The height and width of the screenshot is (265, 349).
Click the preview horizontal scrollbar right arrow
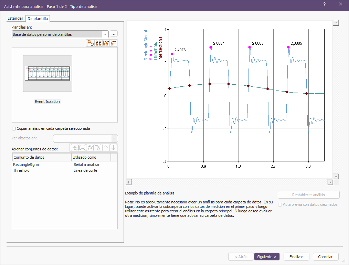pyautogui.click(x=330, y=182)
